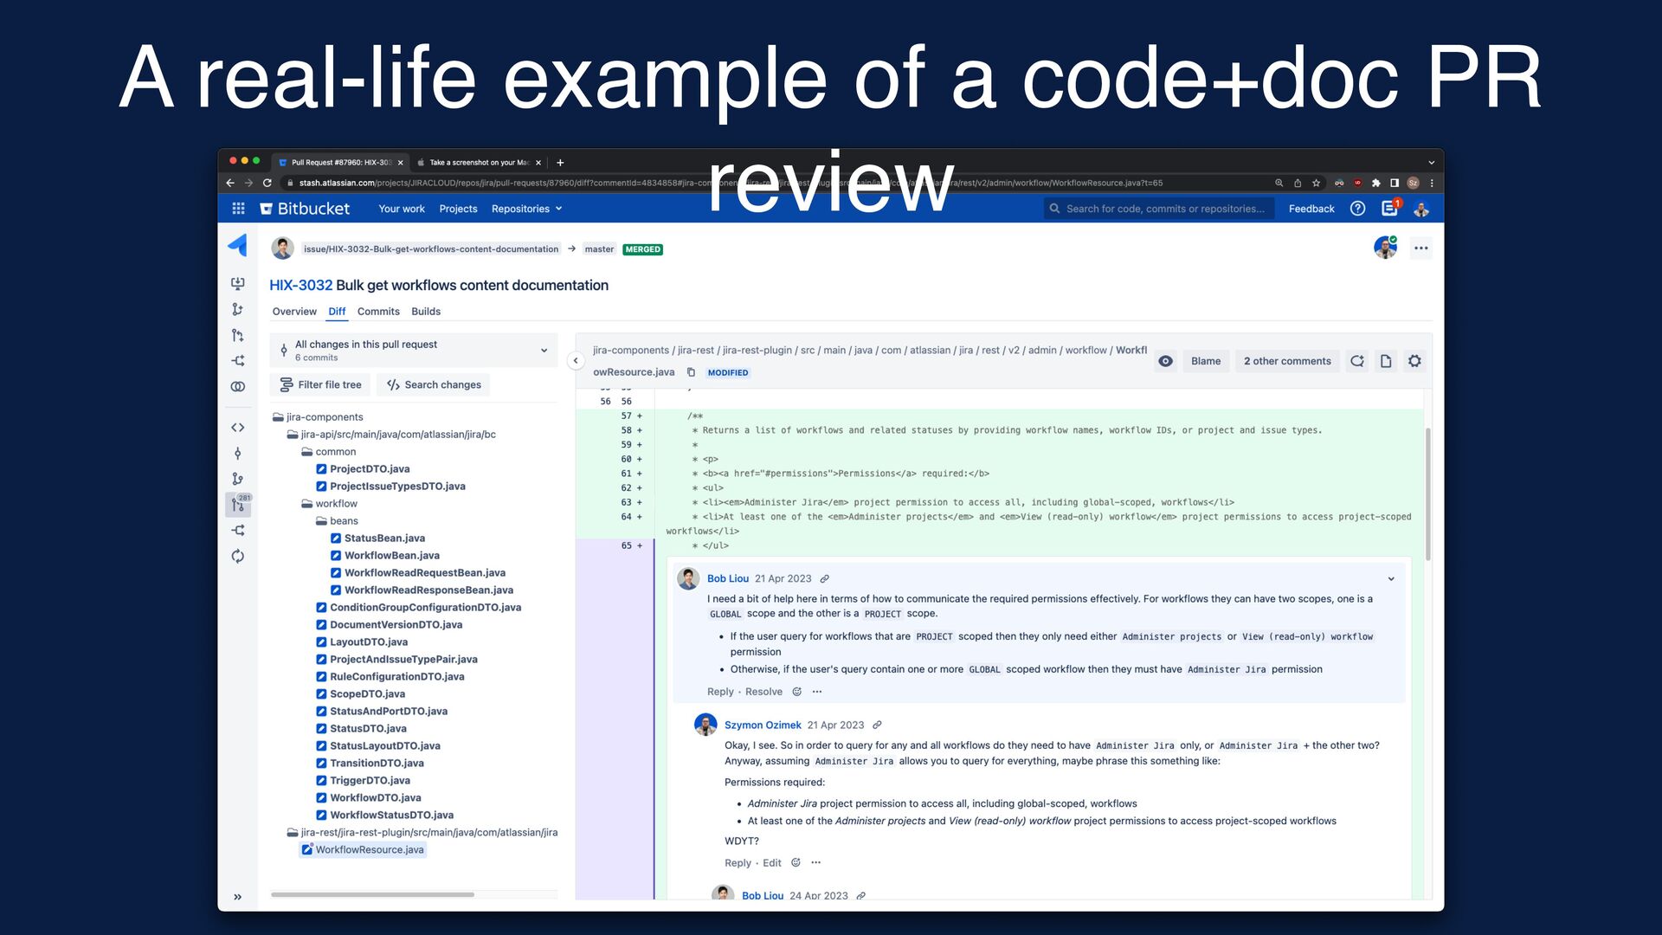Open more actions on Szymon Ozimek's comment
The image size is (1662, 935).
pyautogui.click(x=815, y=863)
